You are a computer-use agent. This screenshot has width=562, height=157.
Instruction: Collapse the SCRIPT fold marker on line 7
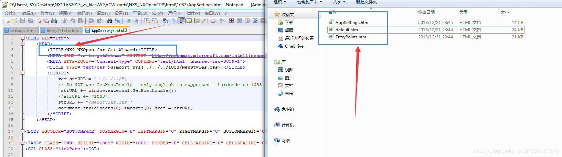click(x=22, y=73)
